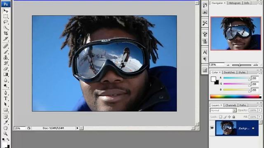264x148 pixels.
Task: Toggle lock position
Action: (x=229, y=117)
